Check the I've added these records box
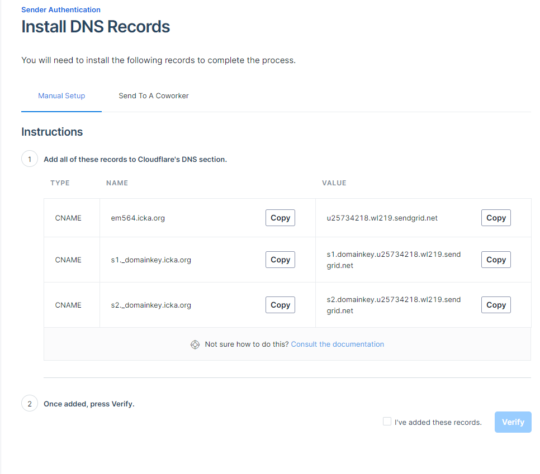This screenshot has height=474, width=540. coord(387,422)
